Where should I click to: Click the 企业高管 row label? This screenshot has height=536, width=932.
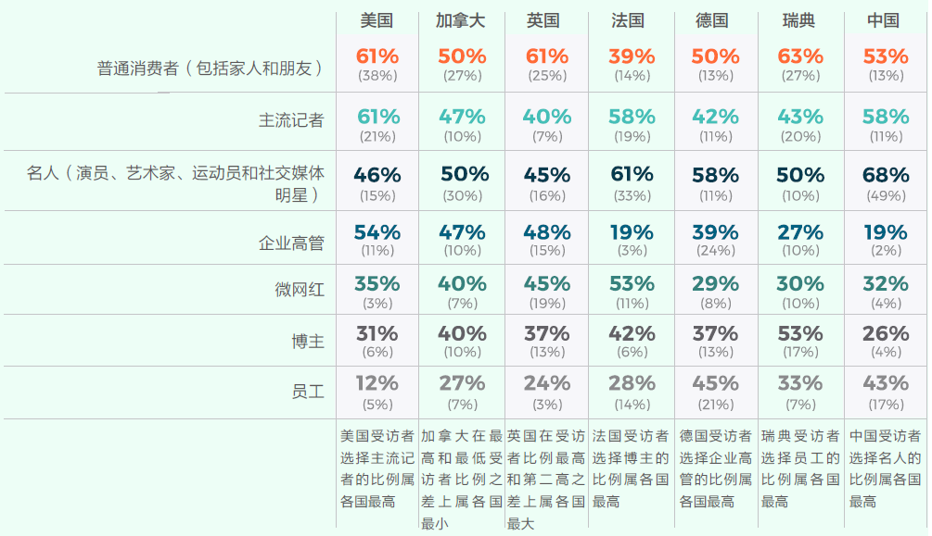click(291, 243)
